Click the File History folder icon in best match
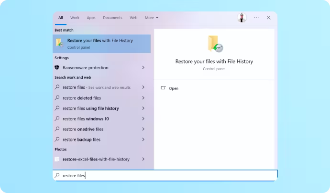The image size is (330, 193). pos(60,43)
